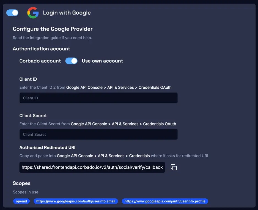Select the Use own account label

(x=102, y=61)
